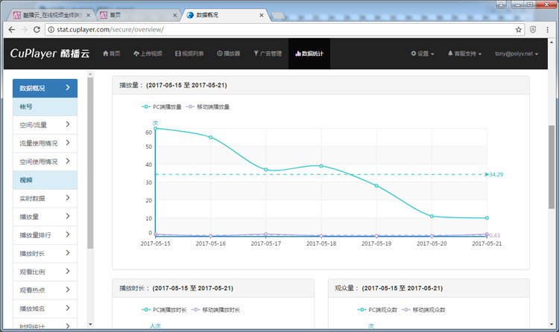Open the Chrome three-dot menu

coord(549,29)
